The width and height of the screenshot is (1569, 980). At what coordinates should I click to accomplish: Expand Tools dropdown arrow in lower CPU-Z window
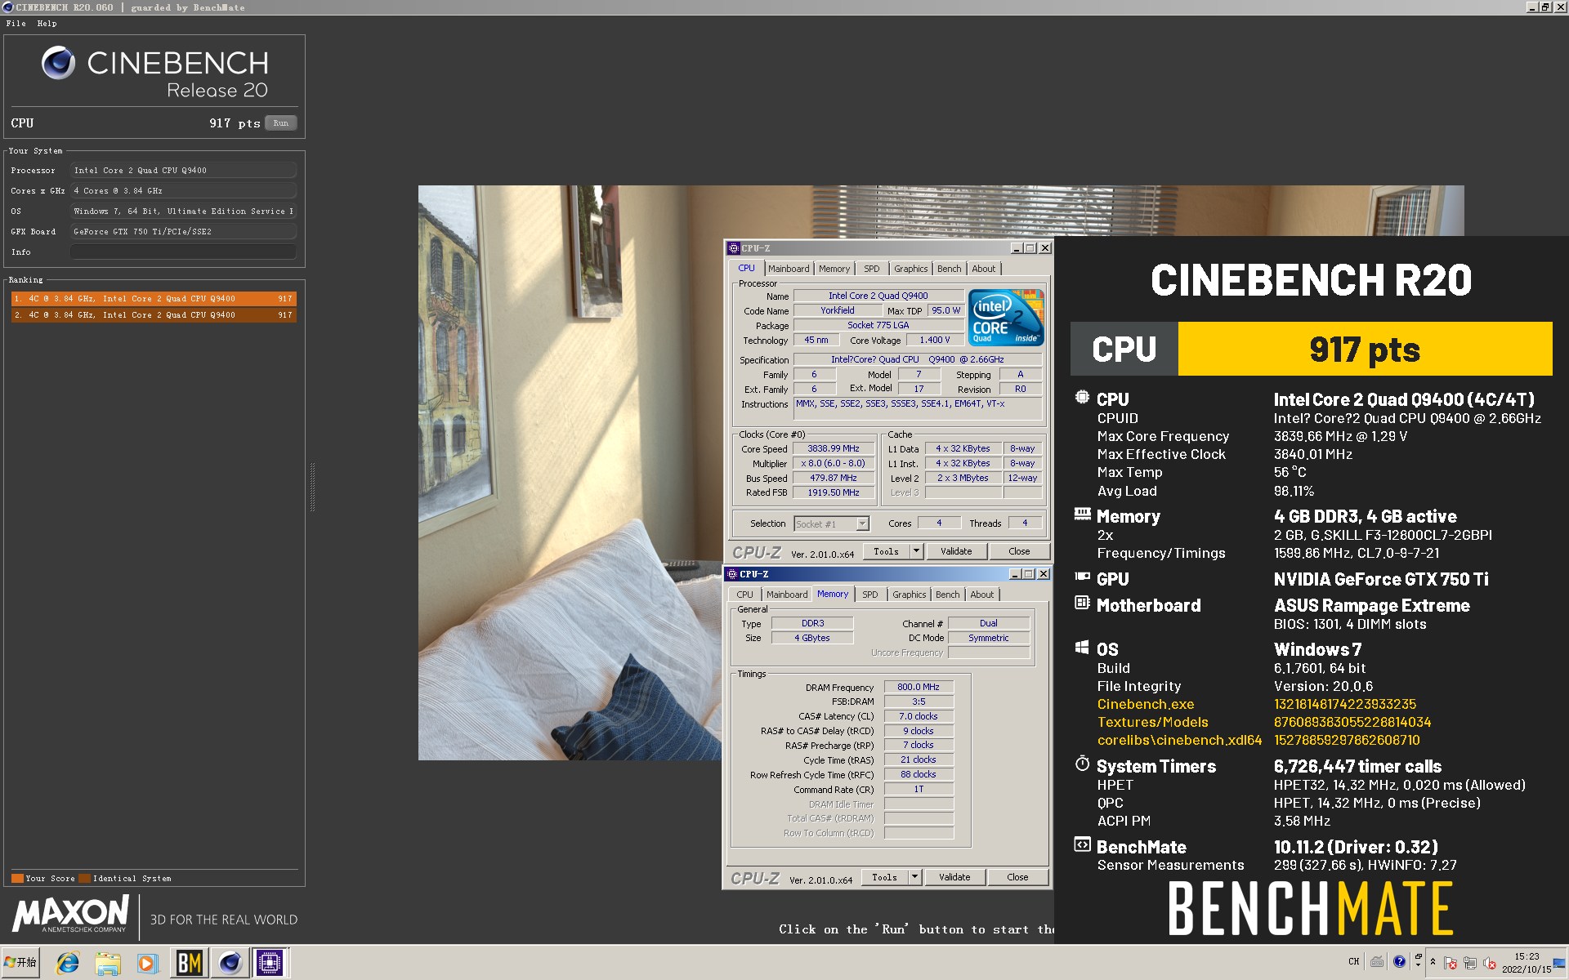(914, 877)
